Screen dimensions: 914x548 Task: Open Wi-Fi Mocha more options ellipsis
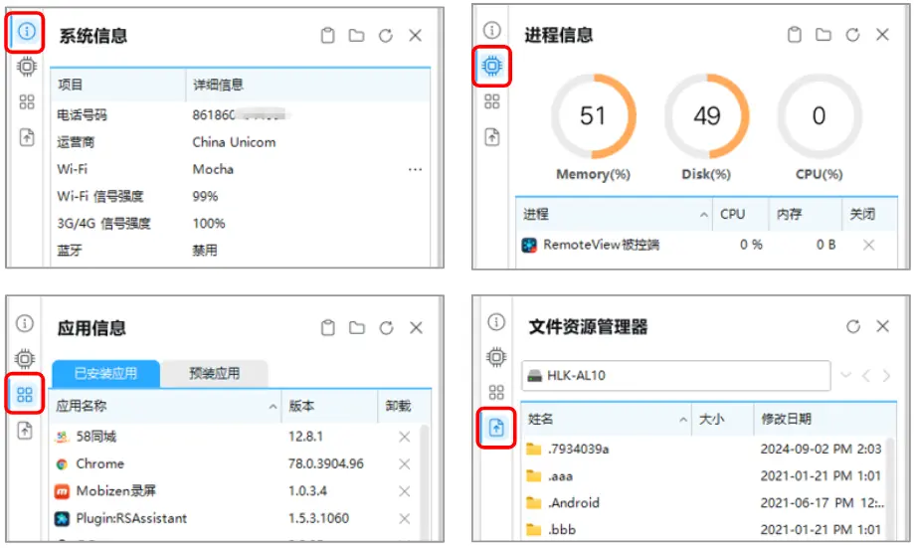415,170
